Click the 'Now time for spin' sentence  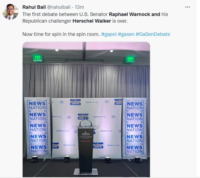(x=61, y=34)
